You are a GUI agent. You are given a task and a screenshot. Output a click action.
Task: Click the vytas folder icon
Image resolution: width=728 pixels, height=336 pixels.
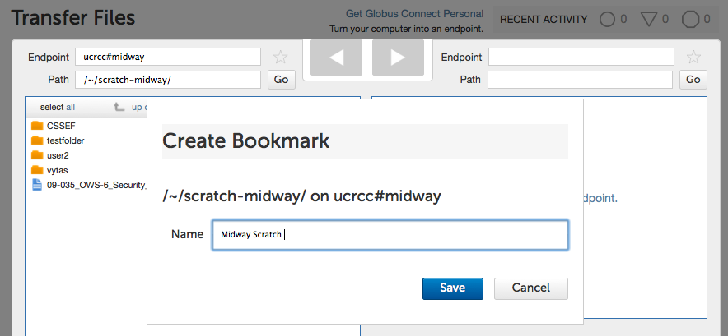pyautogui.click(x=37, y=170)
